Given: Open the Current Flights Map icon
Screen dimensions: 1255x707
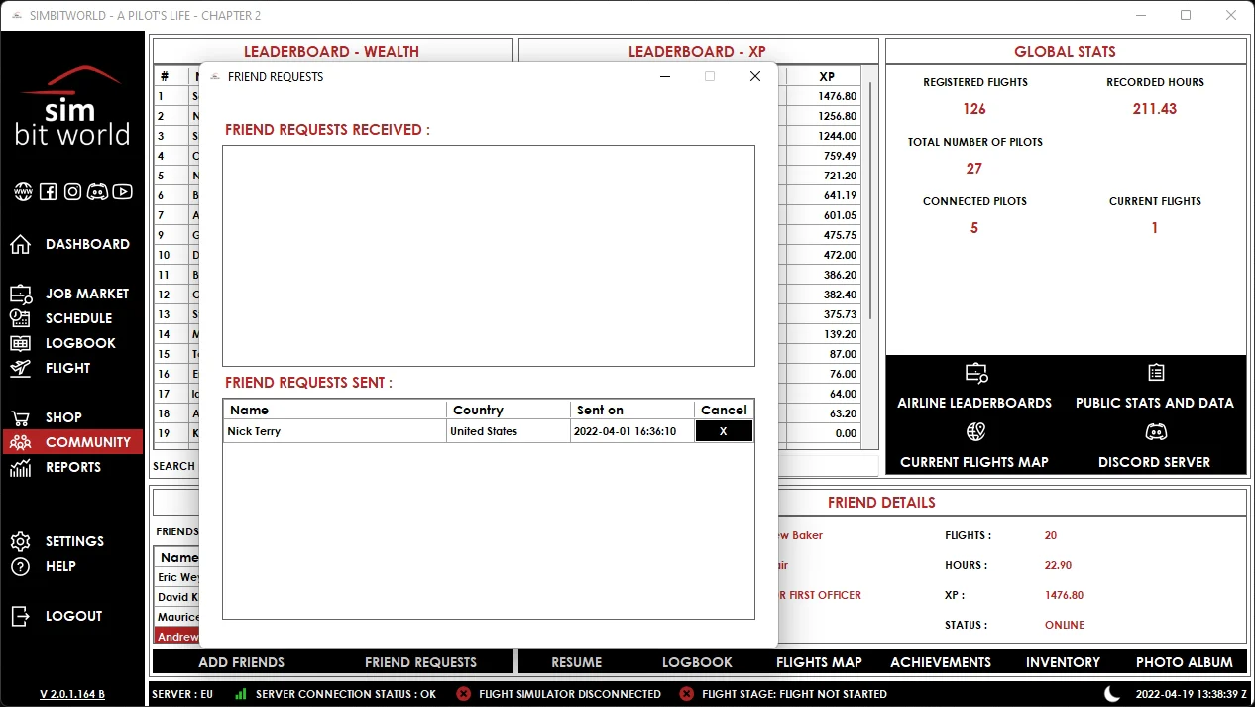Looking at the screenshot, I should coord(975,432).
